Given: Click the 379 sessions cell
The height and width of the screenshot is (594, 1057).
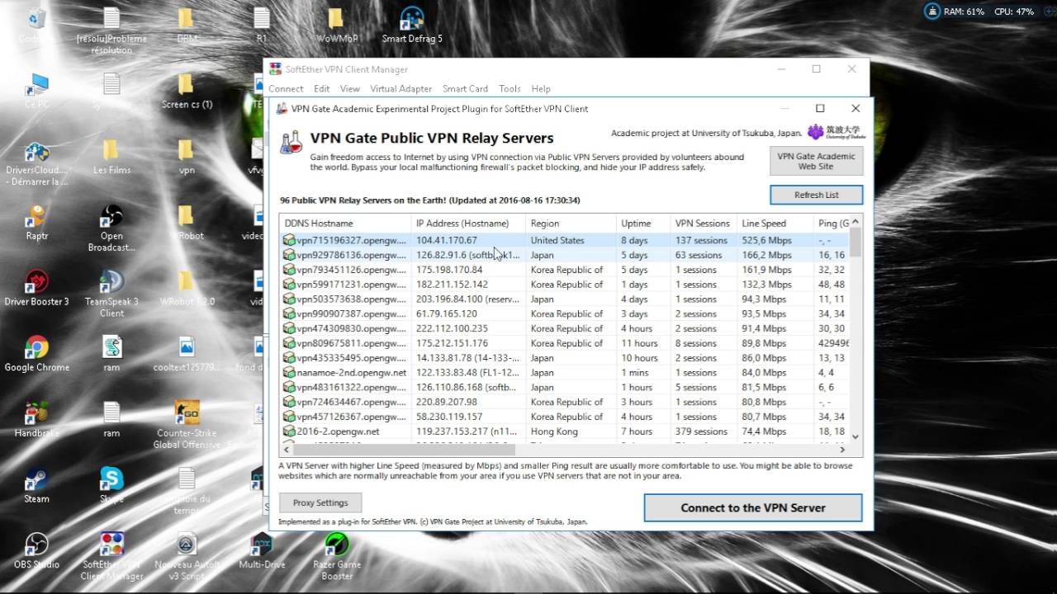Looking at the screenshot, I should [701, 431].
